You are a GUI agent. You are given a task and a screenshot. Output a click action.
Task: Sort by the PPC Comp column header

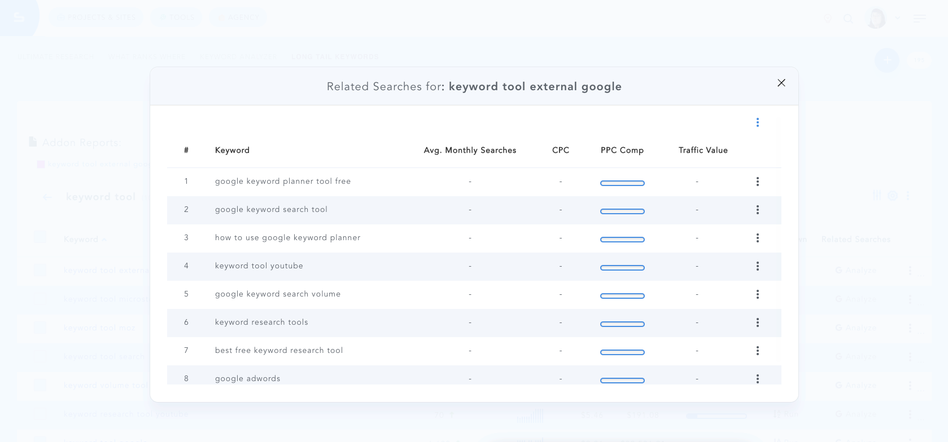(x=622, y=151)
